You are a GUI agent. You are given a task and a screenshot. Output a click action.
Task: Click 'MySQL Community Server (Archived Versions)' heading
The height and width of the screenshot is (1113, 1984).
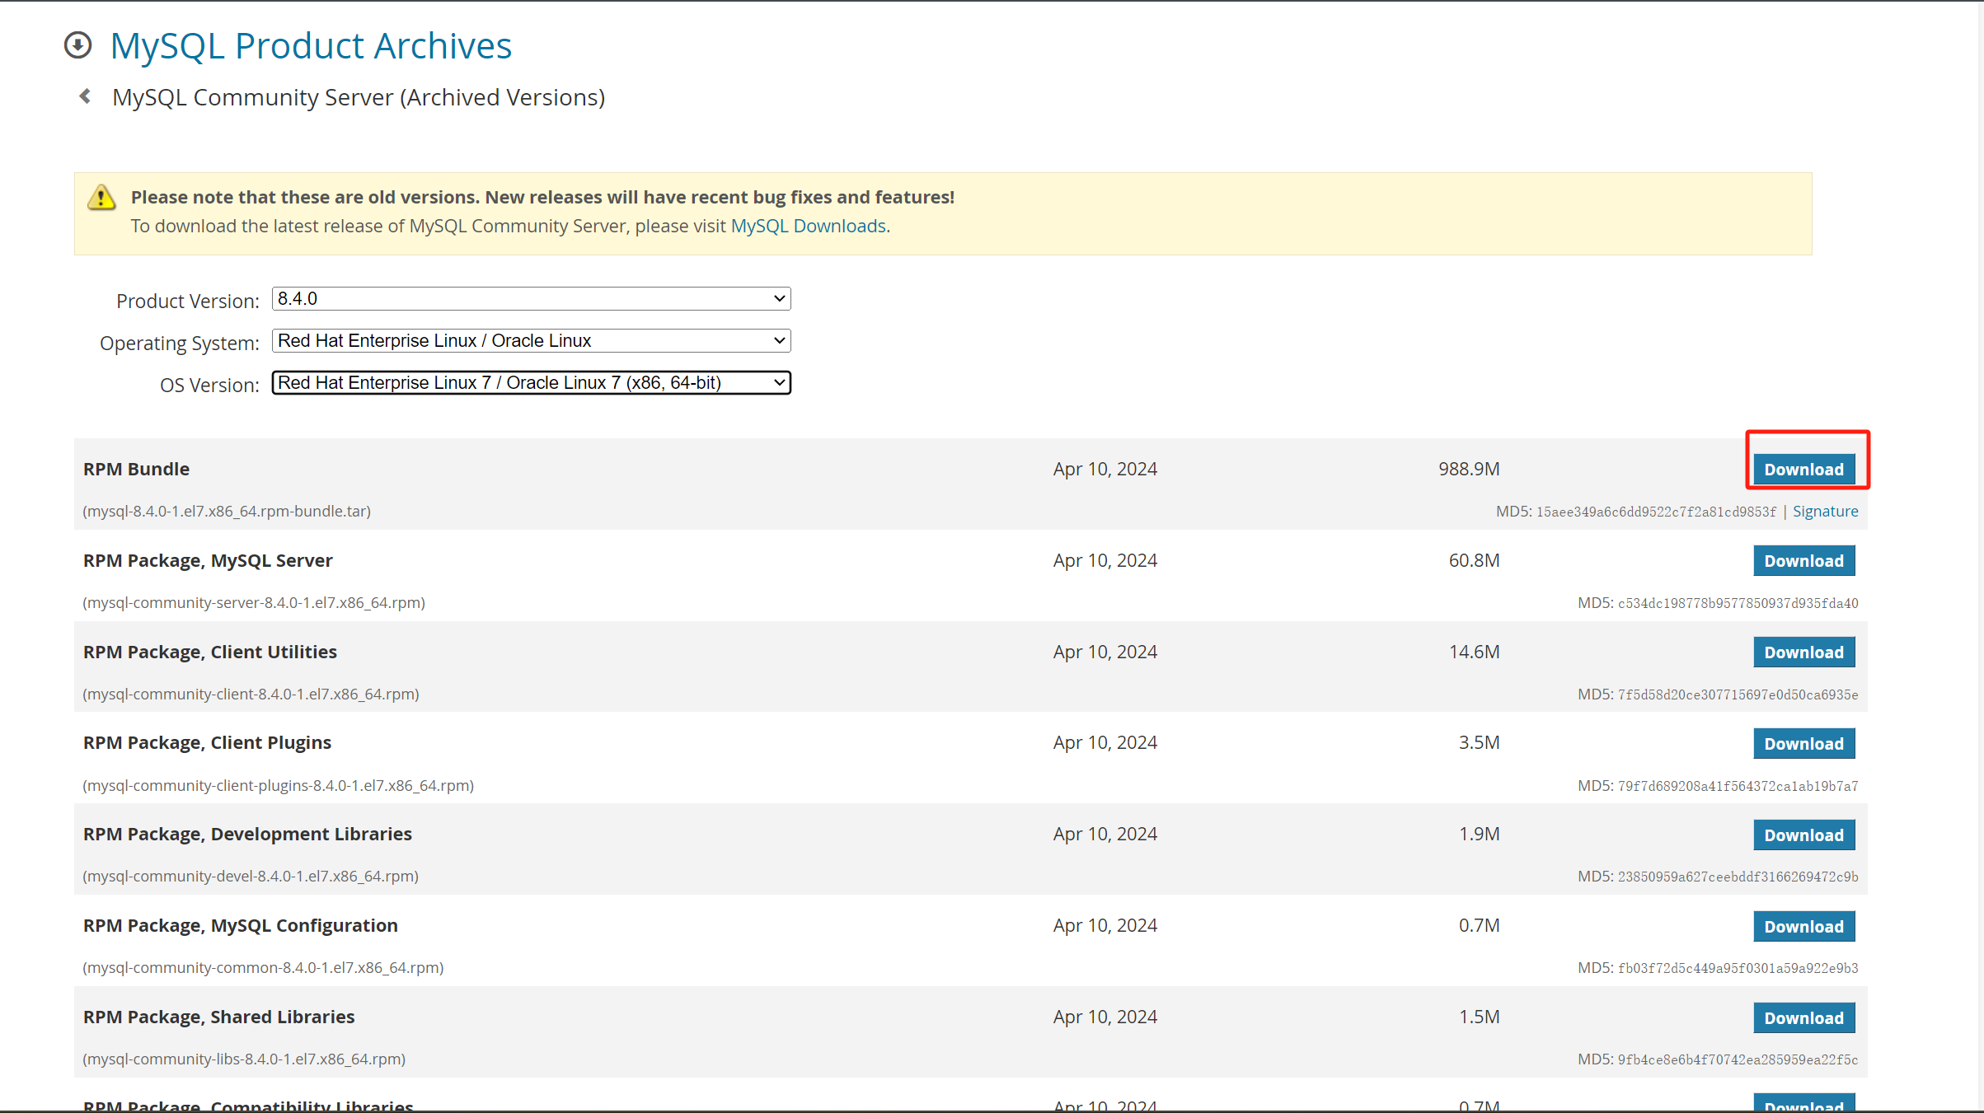[x=359, y=97]
